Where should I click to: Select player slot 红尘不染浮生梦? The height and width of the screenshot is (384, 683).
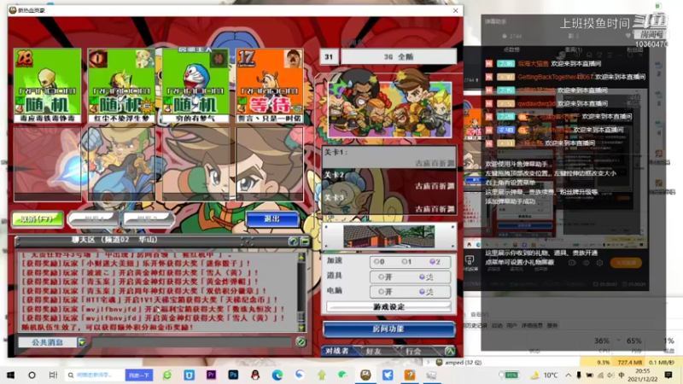(121, 84)
